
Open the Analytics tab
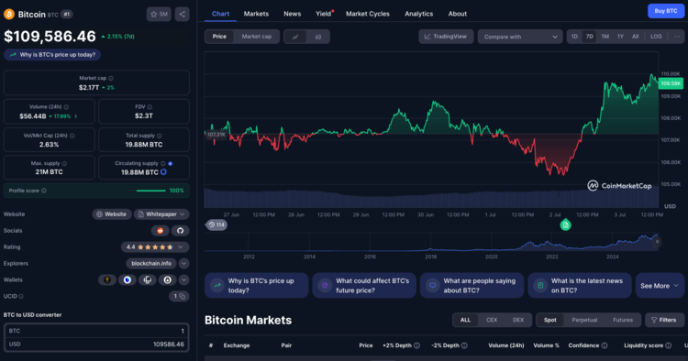click(418, 14)
